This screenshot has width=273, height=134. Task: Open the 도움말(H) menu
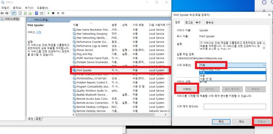42,8
